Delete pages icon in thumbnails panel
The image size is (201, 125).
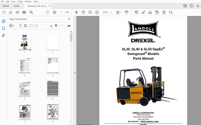click(x=20, y=26)
